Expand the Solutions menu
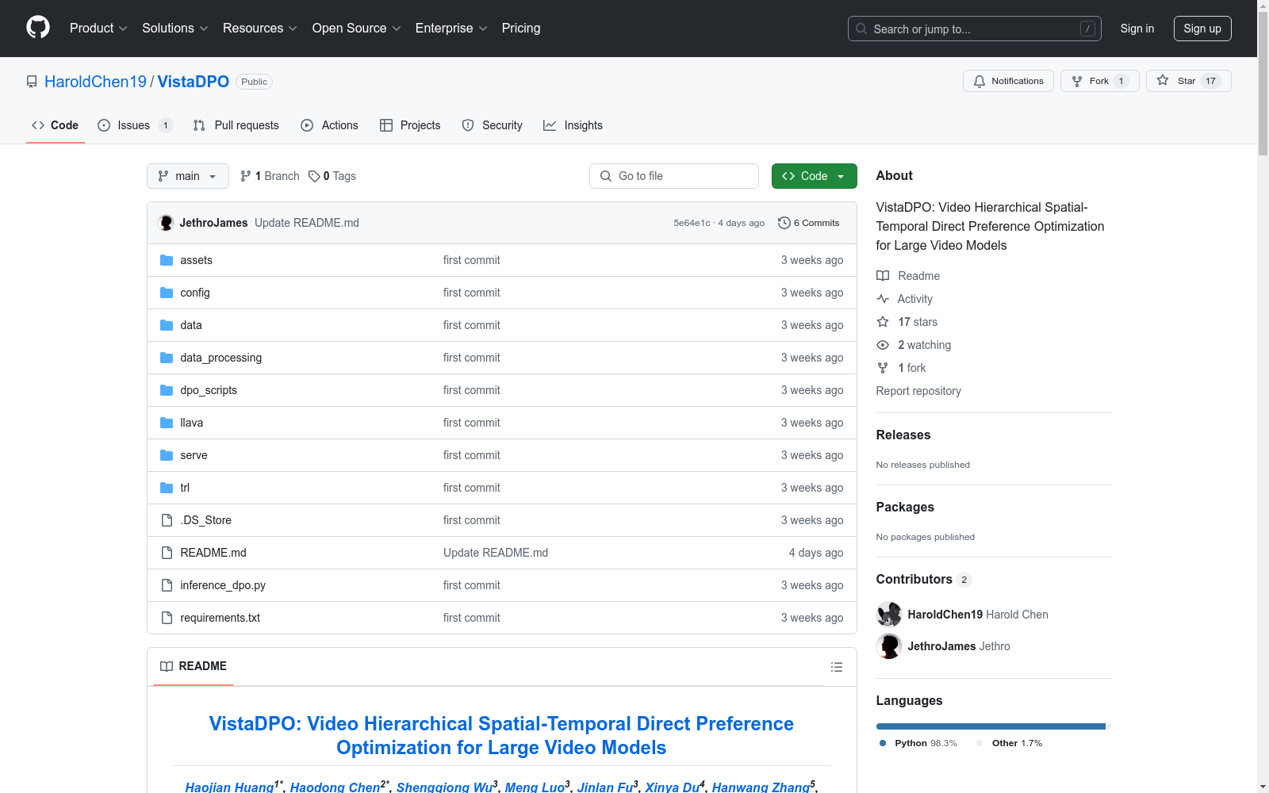 [175, 28]
